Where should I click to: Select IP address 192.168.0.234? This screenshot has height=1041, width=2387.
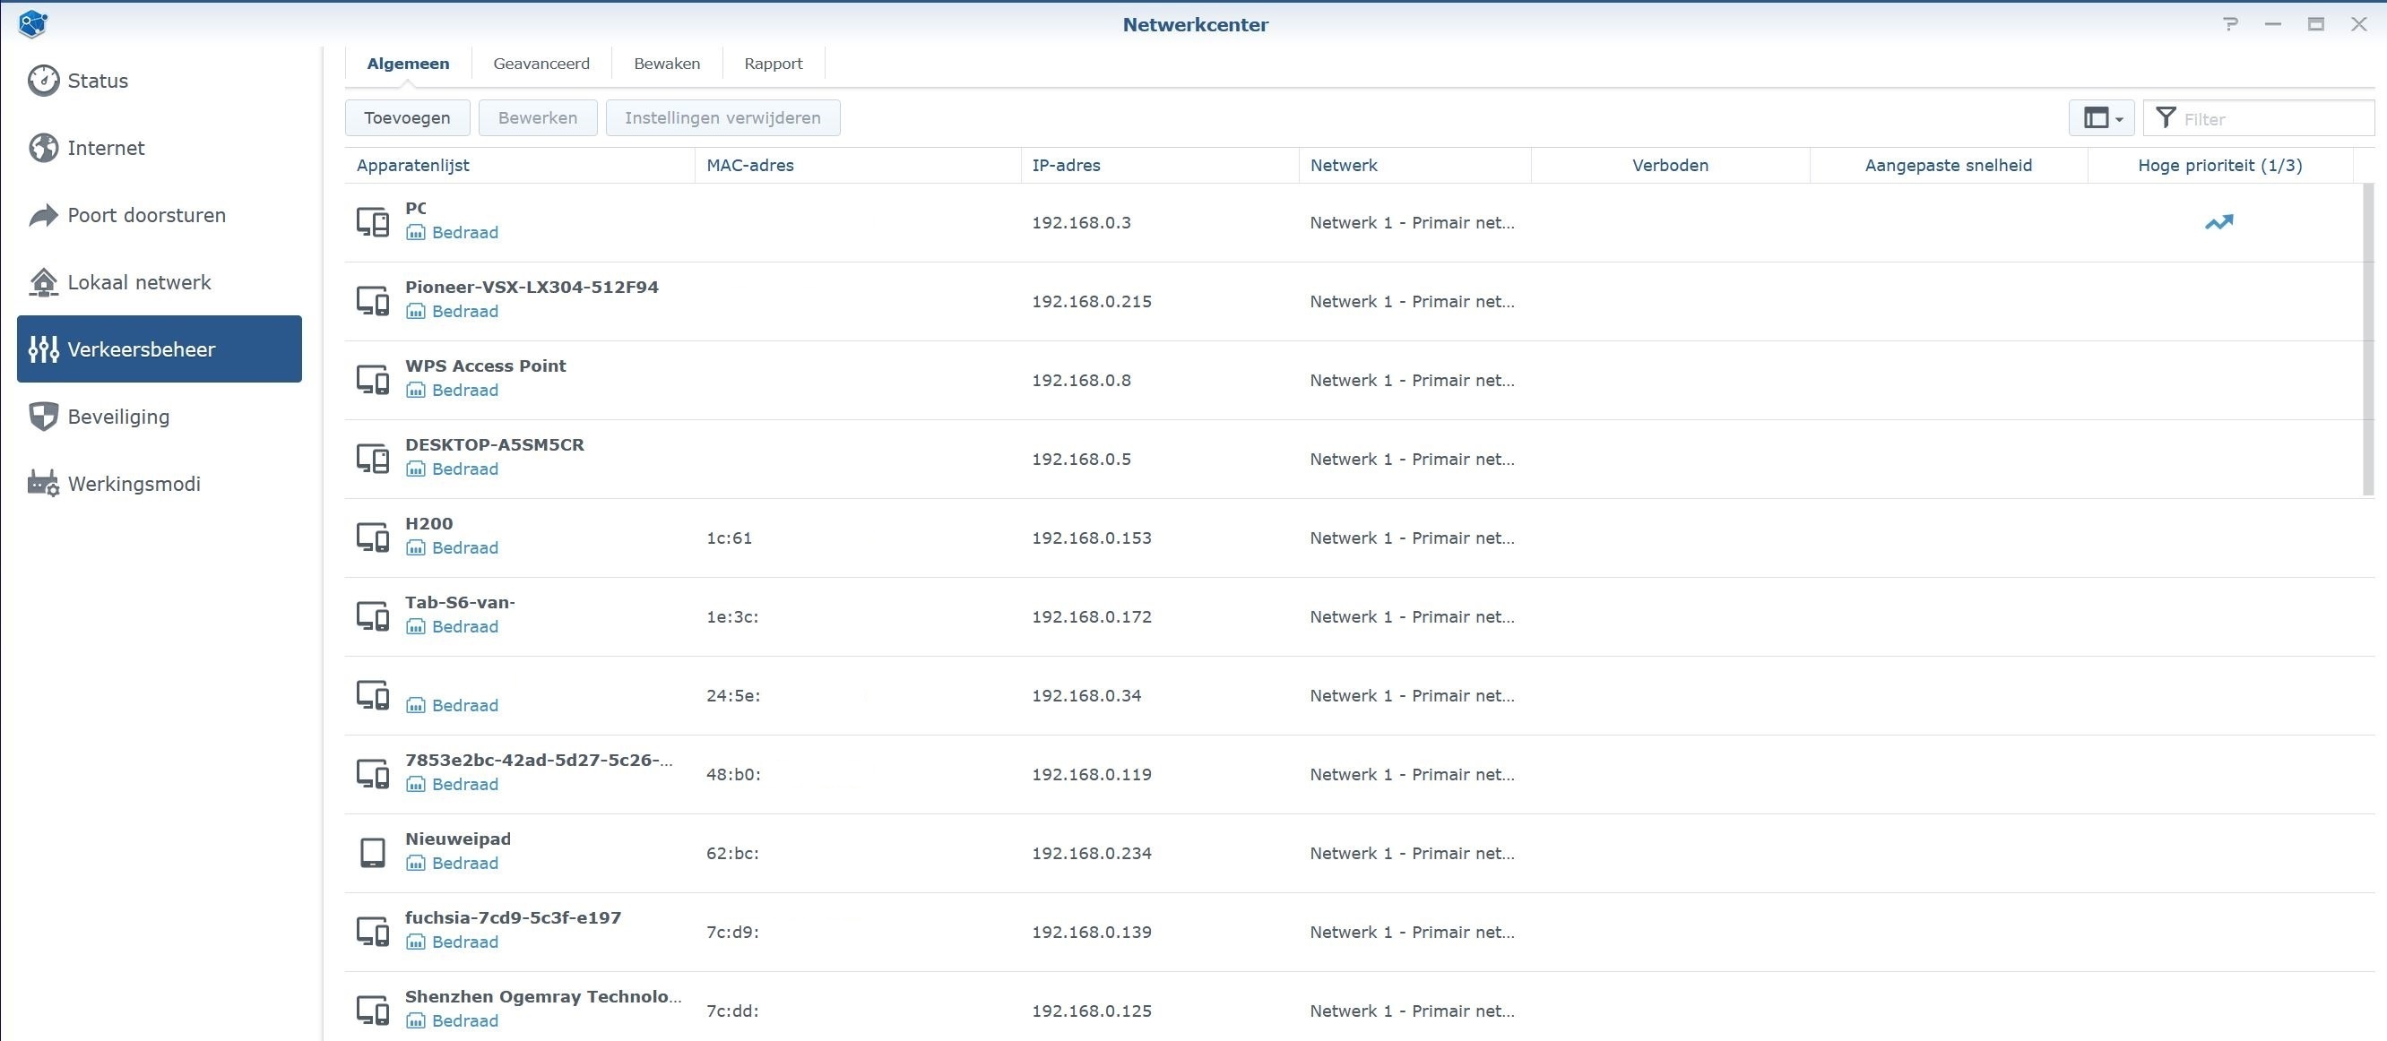[1092, 853]
